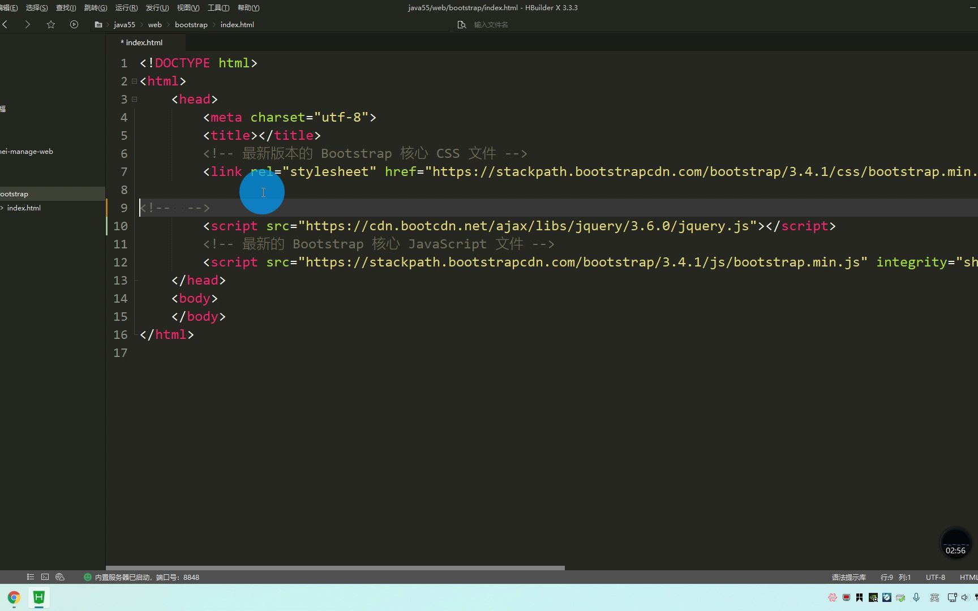Viewport: 978px width, 611px height.
Task: Click the outline list icon in status bar
Action: click(x=31, y=577)
